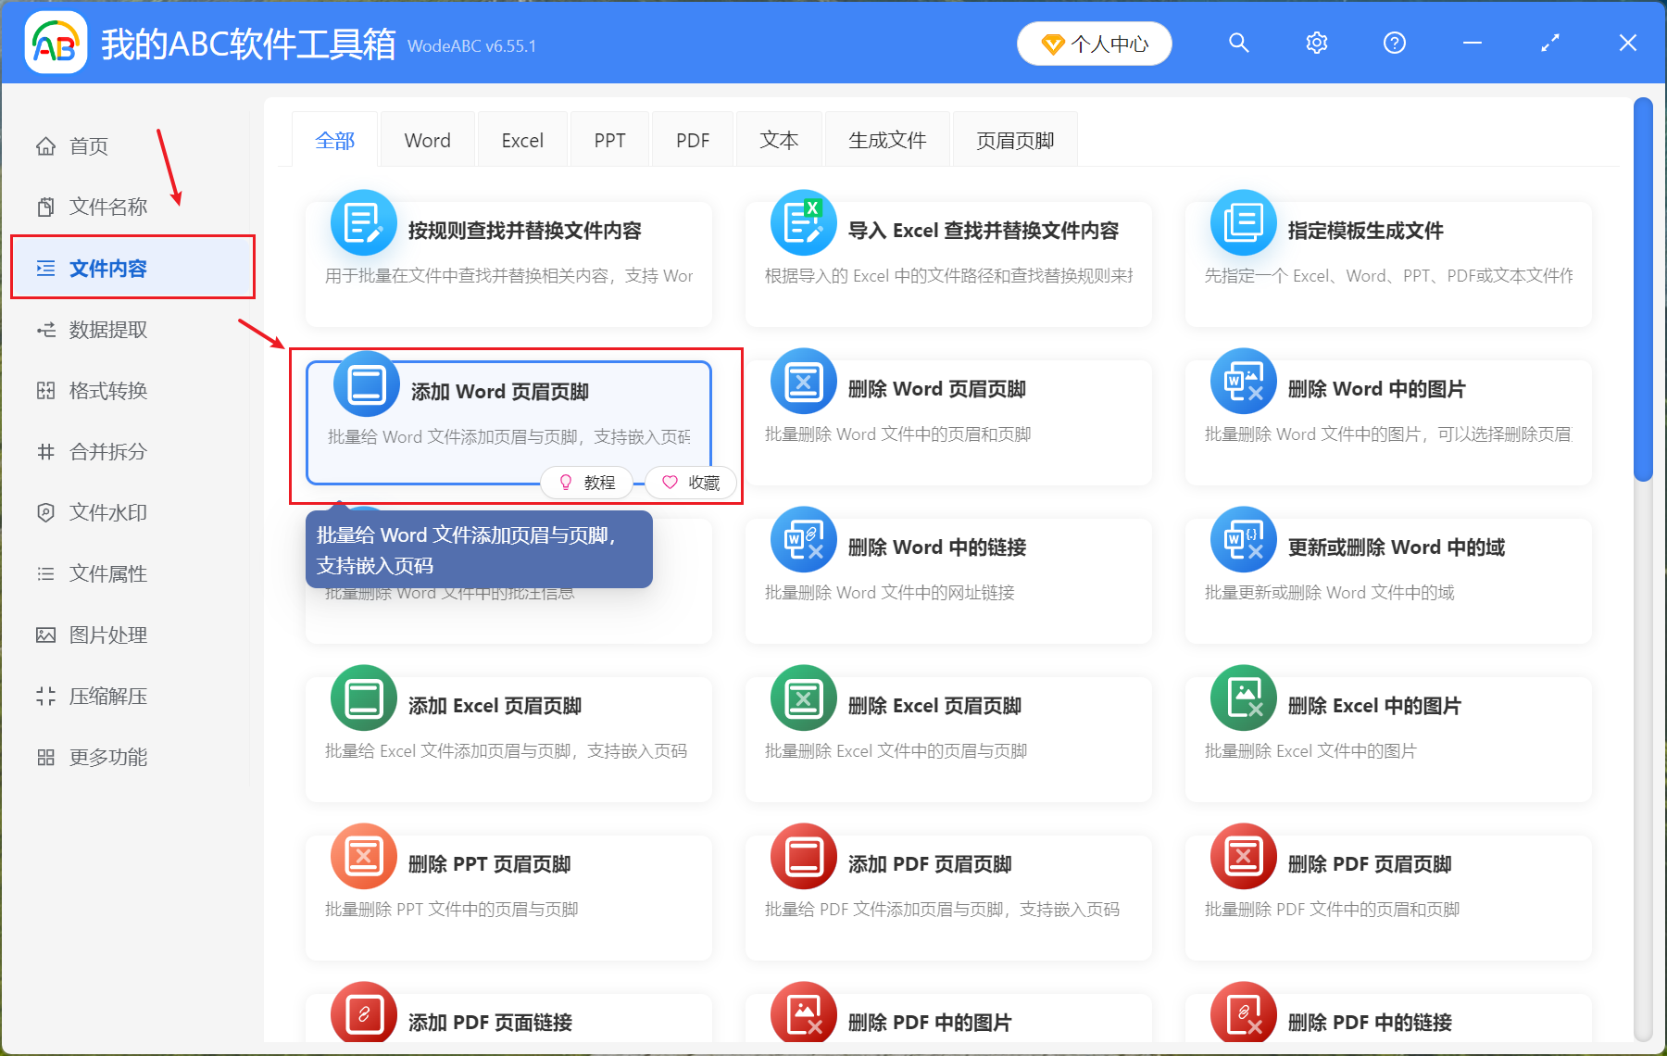Viewport: 1667px width, 1056px height.
Task: Click the help question-mark icon
Action: pos(1394,43)
